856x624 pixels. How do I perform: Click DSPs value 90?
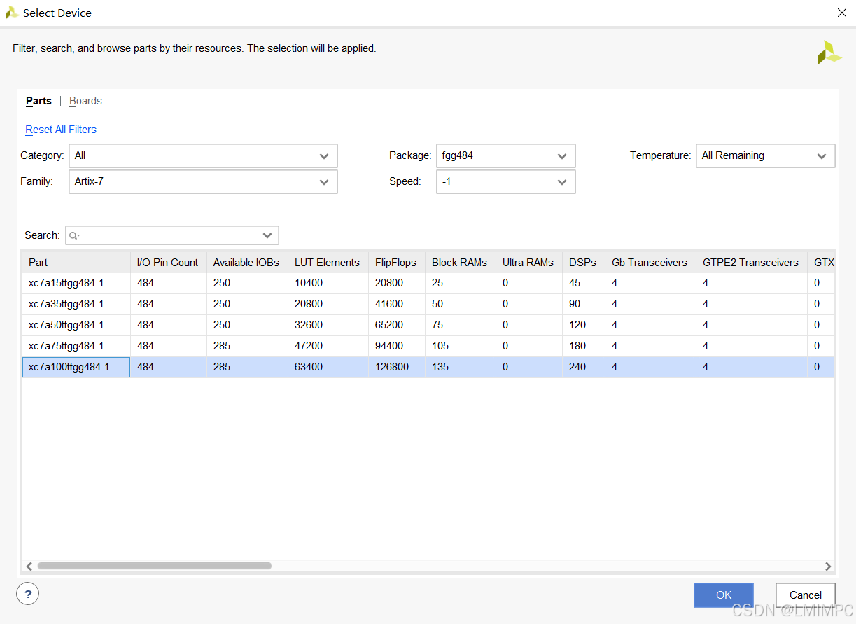(575, 304)
